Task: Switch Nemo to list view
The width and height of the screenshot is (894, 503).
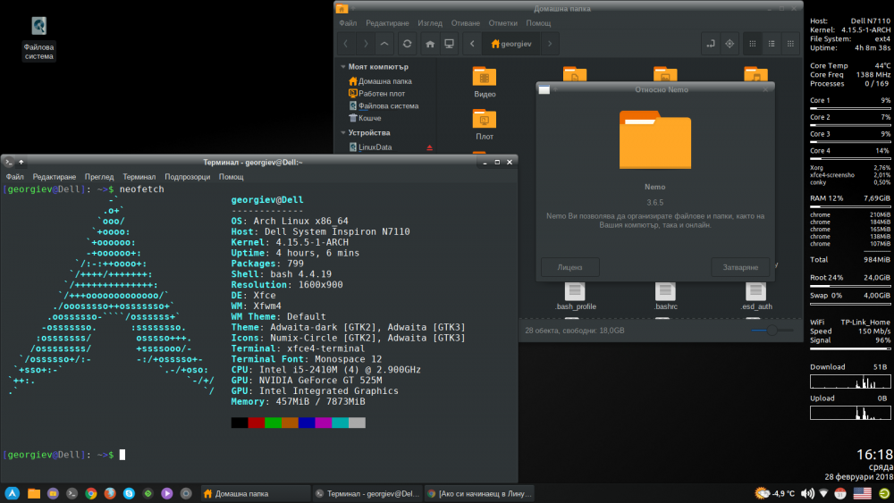Action: click(772, 44)
